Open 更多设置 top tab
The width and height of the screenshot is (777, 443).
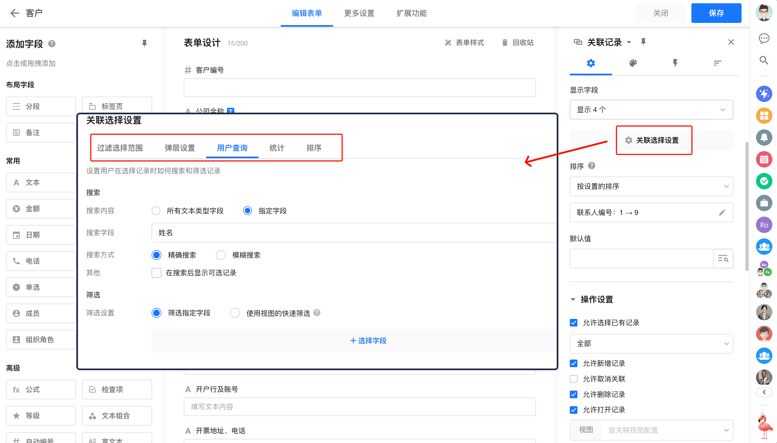point(359,13)
